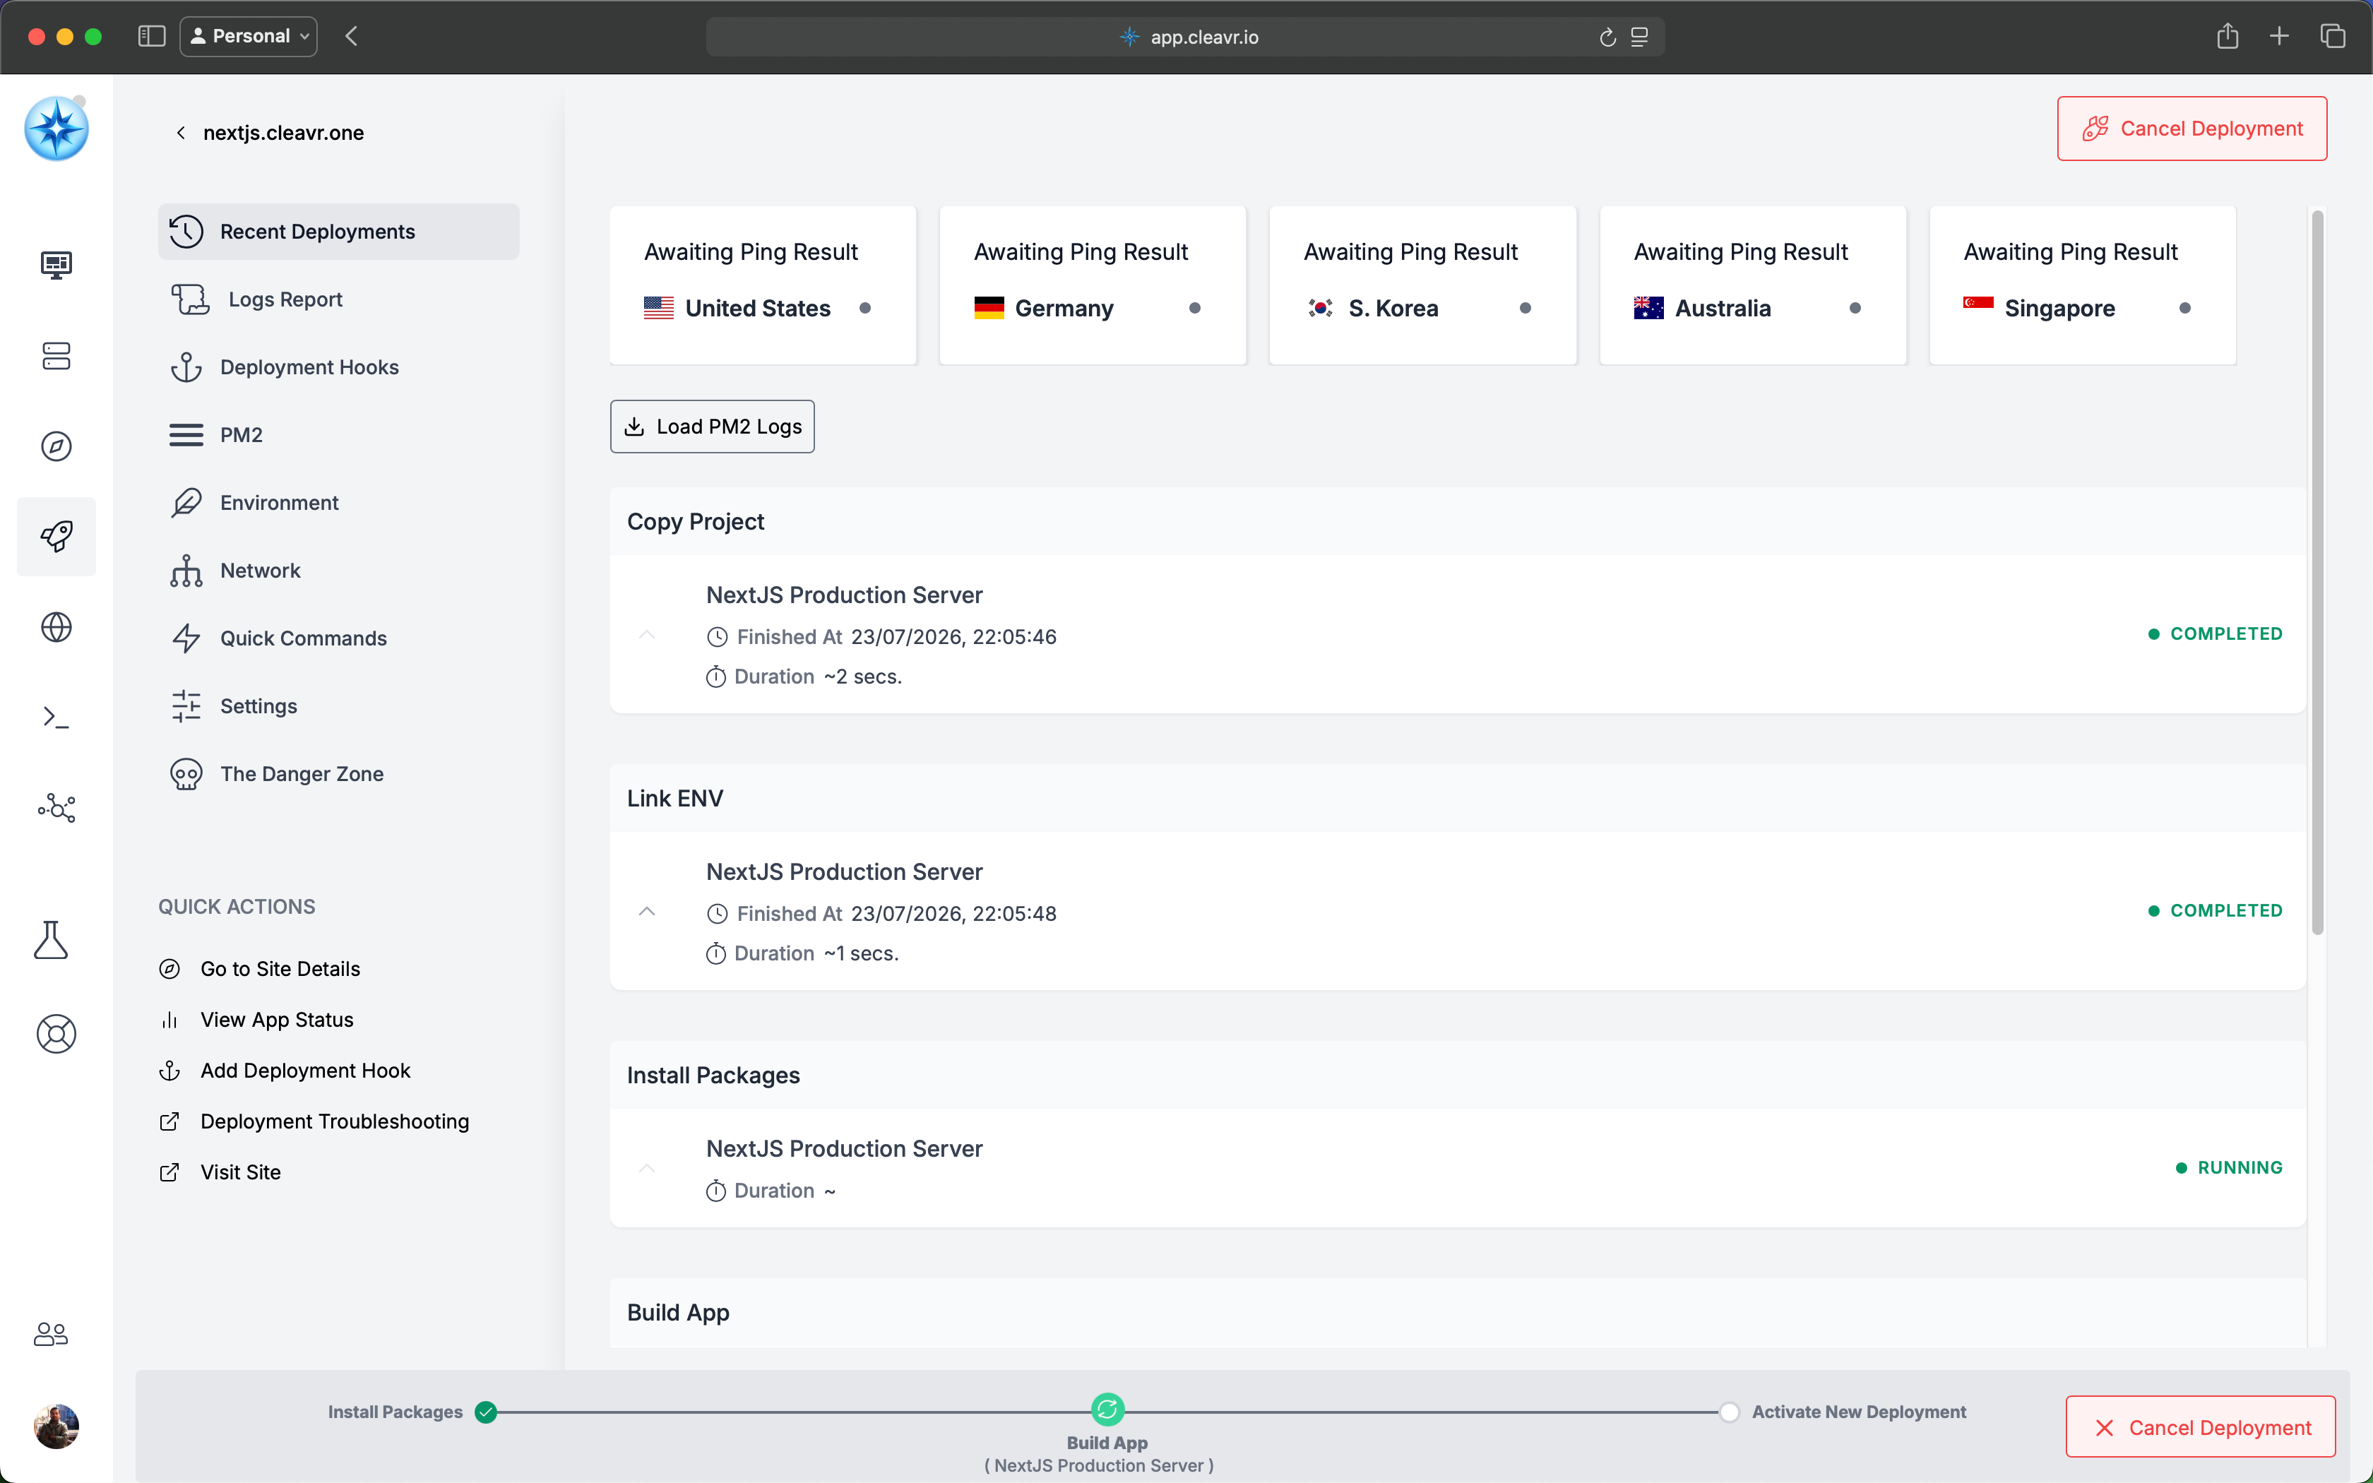Click Visit Site link
2373x1483 pixels.
tap(220, 1172)
